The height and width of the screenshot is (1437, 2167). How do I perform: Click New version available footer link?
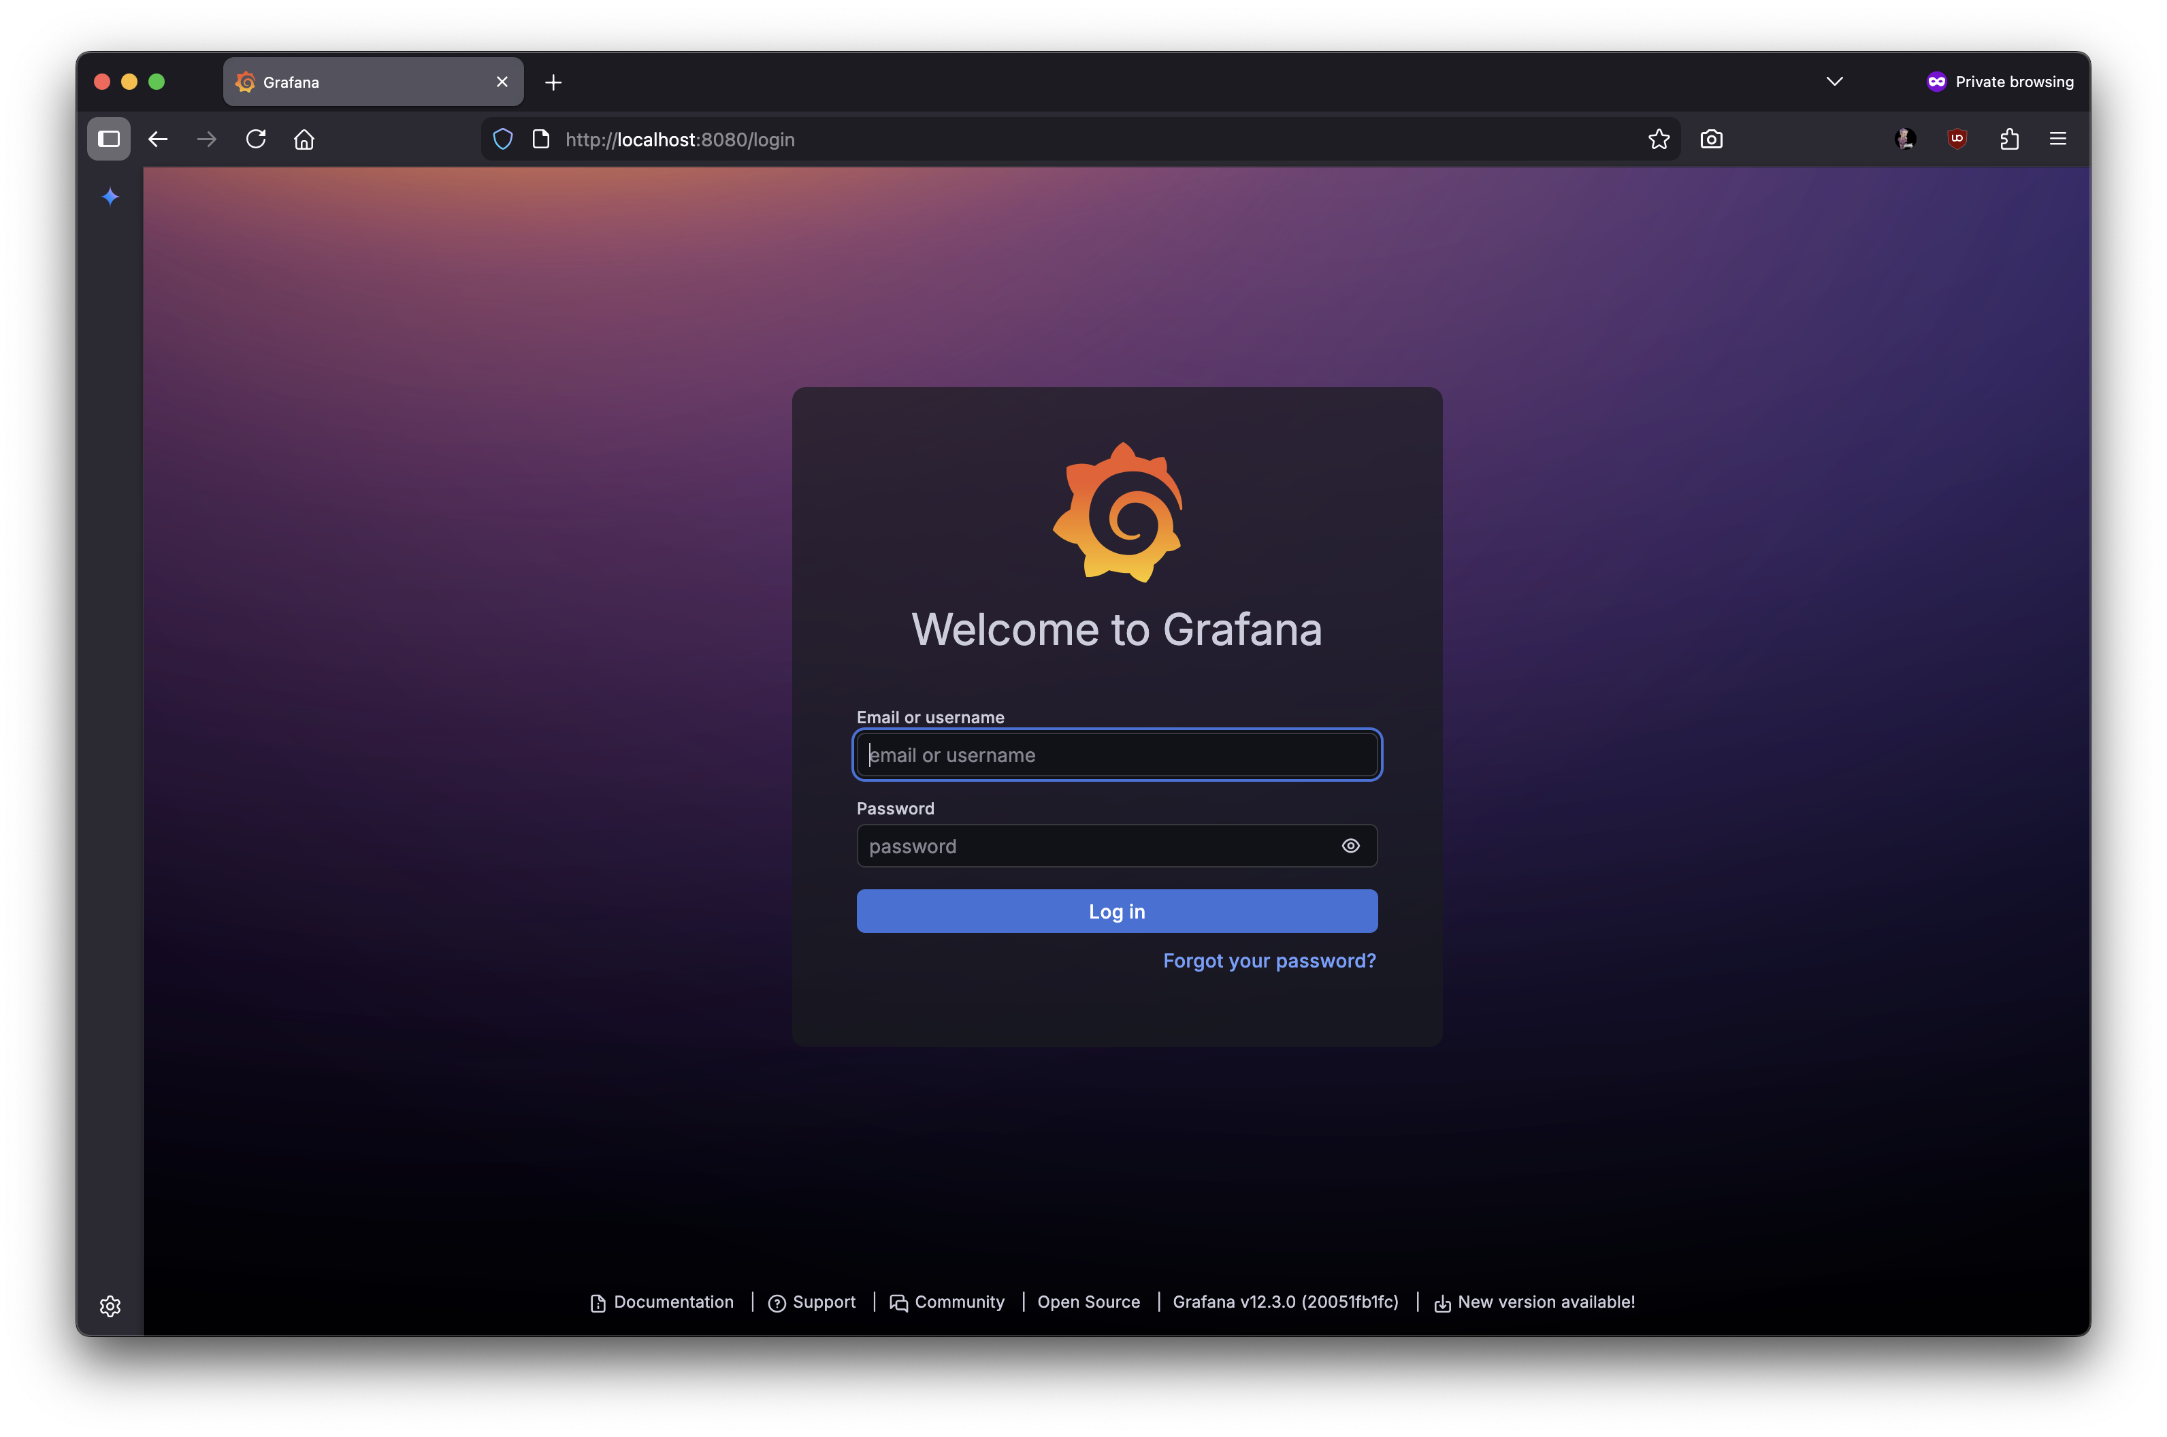point(1546,1302)
